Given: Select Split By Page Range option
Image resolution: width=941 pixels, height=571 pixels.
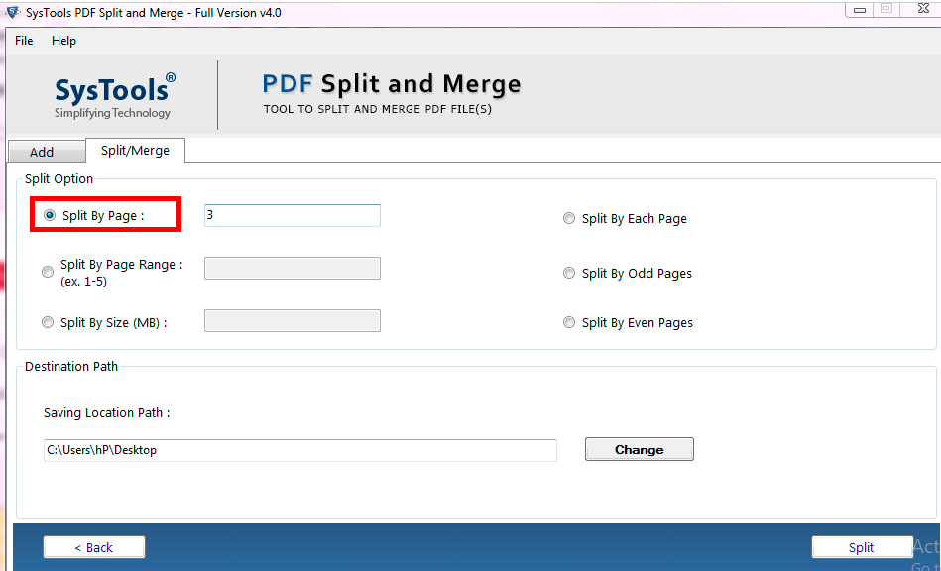Looking at the screenshot, I should point(48,272).
